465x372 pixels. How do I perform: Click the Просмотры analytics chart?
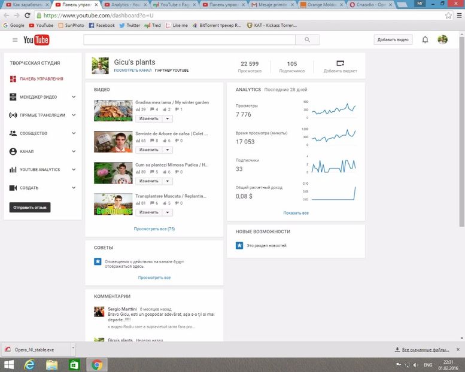click(x=333, y=109)
